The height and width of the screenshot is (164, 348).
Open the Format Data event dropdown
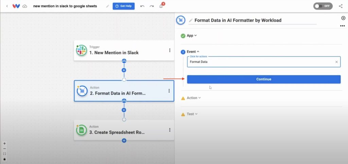264,62
